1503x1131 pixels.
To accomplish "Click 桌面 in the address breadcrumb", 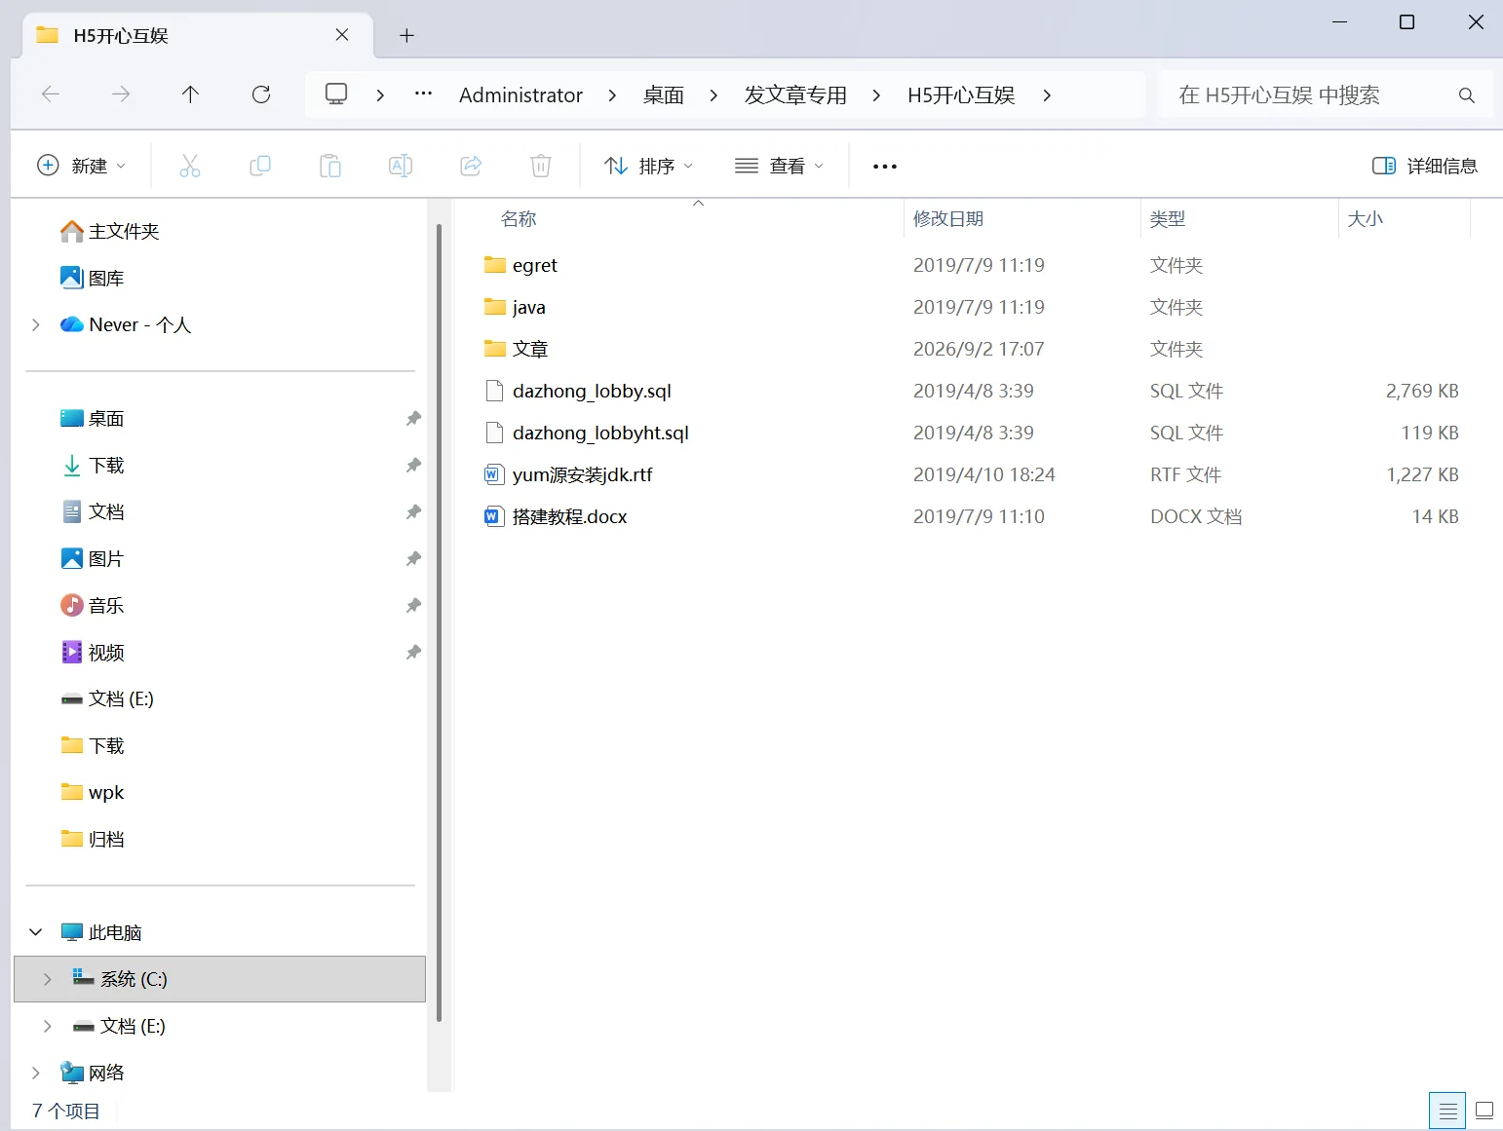I will point(664,95).
